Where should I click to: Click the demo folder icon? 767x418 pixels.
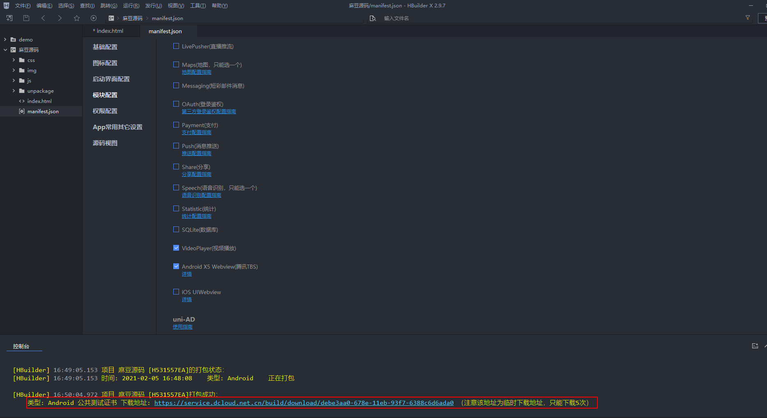(x=13, y=39)
